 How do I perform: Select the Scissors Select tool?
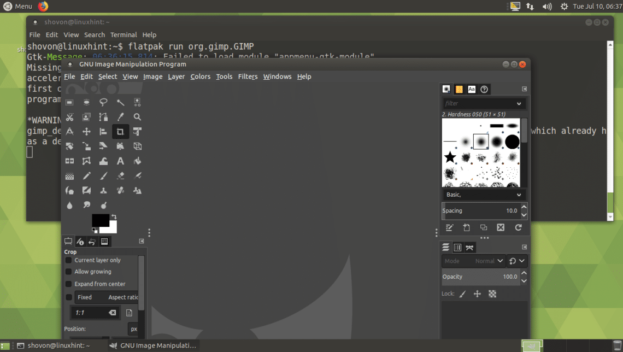click(x=69, y=117)
